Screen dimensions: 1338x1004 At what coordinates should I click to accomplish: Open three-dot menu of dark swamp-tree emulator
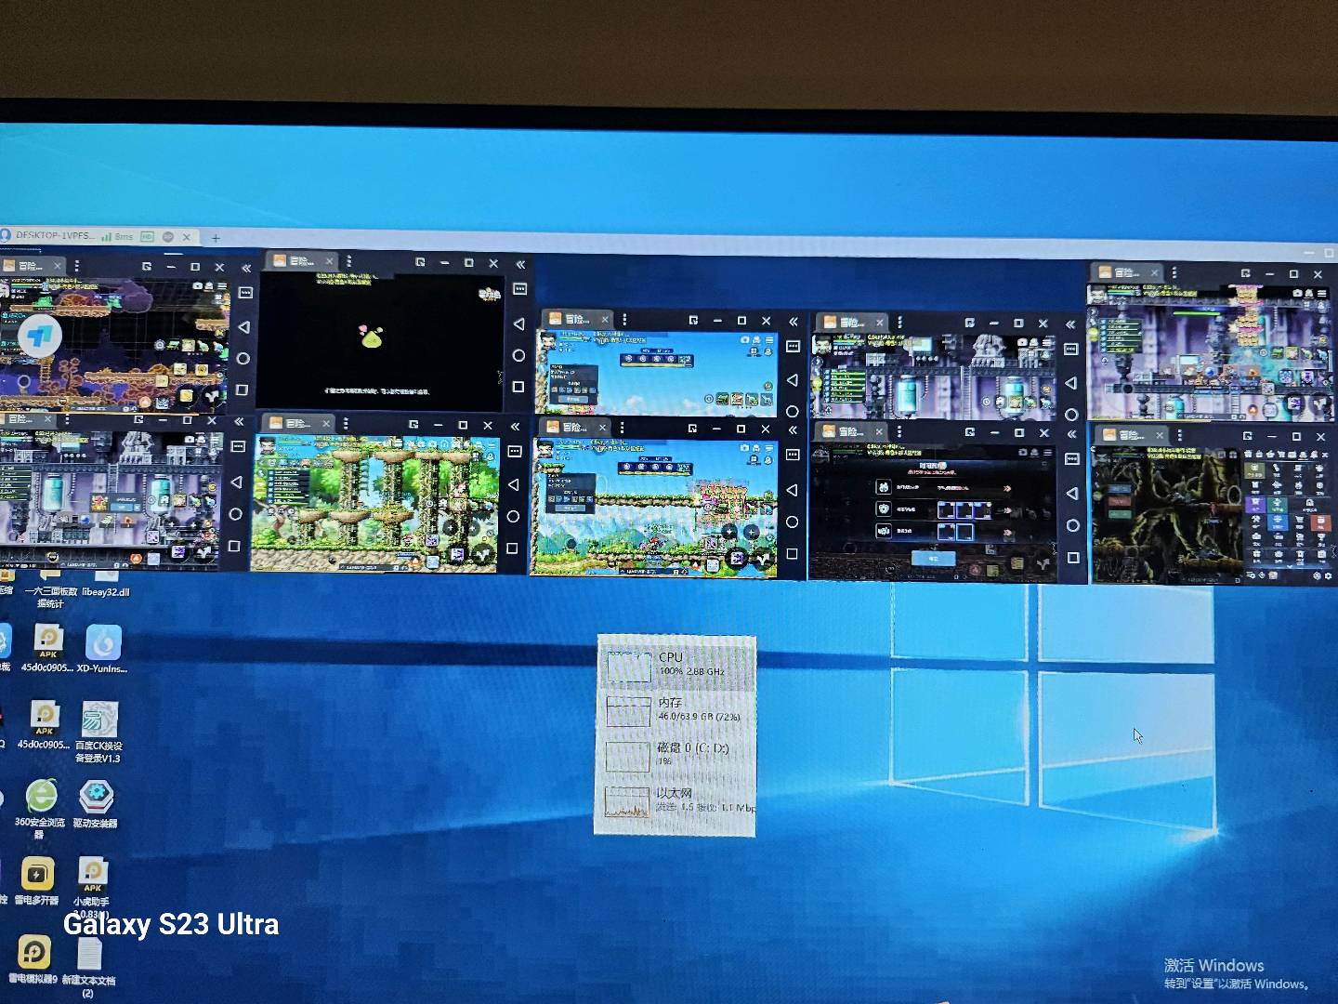pos(1180,435)
